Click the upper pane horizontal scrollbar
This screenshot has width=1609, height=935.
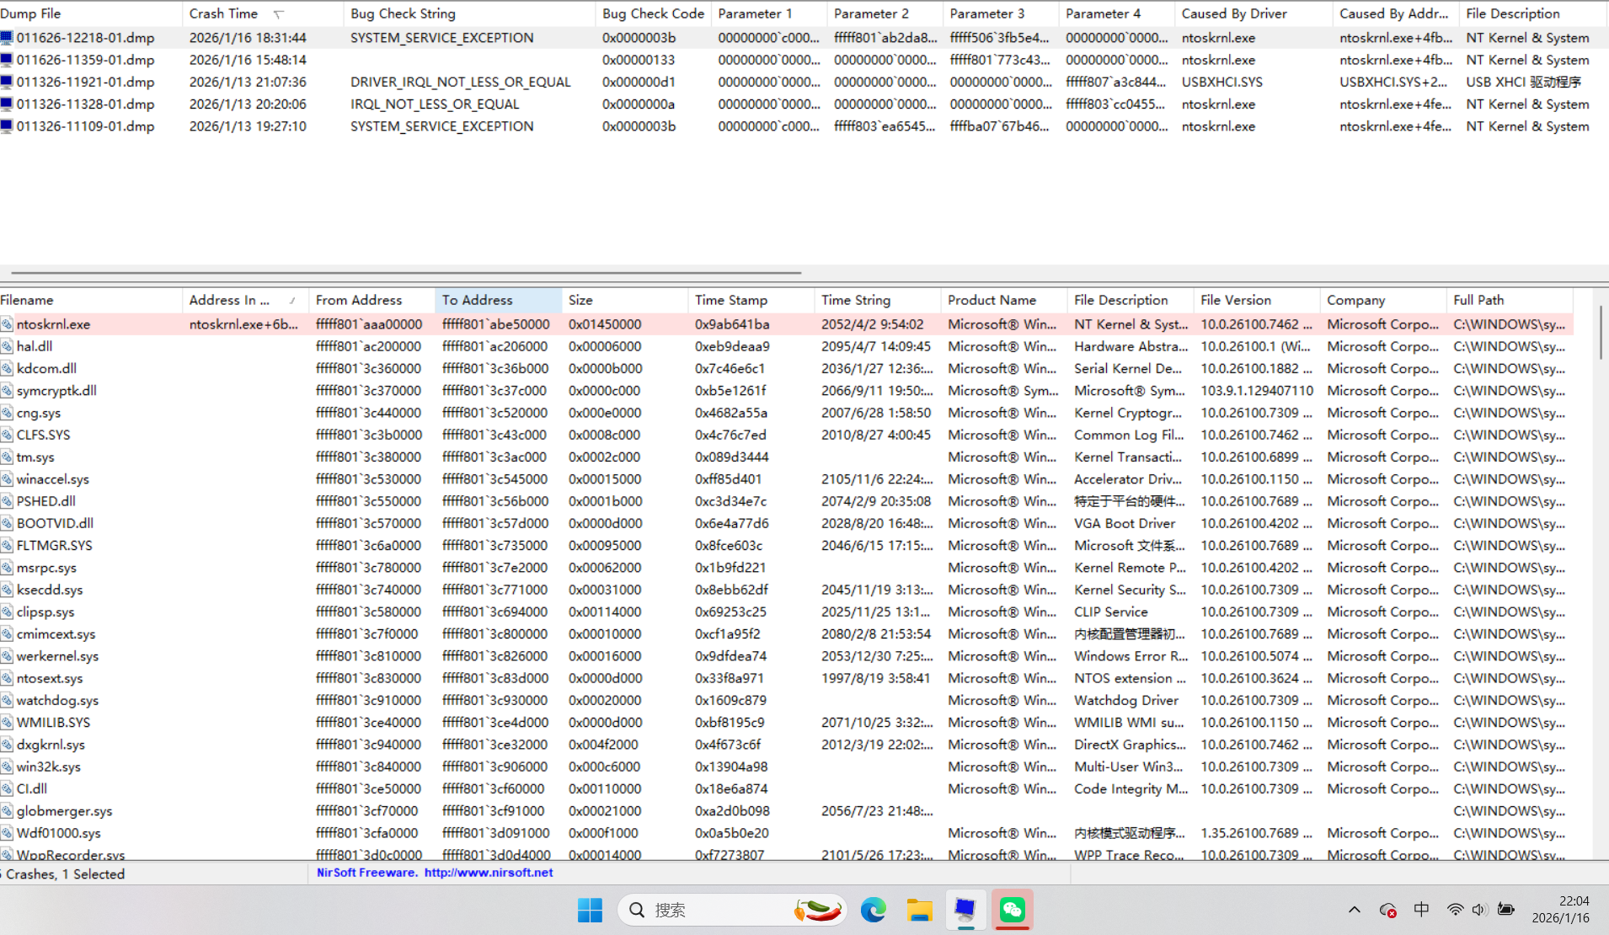pos(406,273)
